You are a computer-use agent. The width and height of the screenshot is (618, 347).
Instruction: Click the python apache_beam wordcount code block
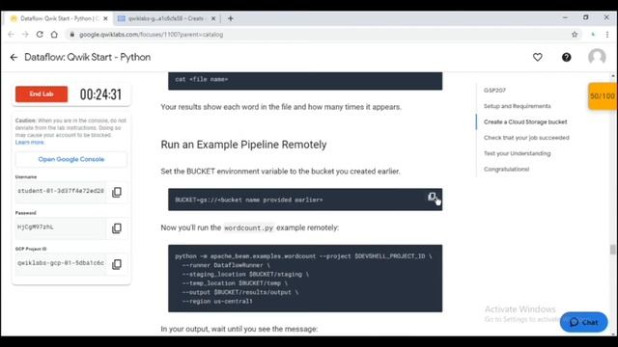point(305,279)
